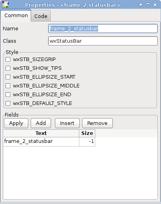The height and width of the screenshot is (204, 161).
Task: Tick the wxSTB_ELLIPSIZE_END checkbox
Action: [8, 95]
